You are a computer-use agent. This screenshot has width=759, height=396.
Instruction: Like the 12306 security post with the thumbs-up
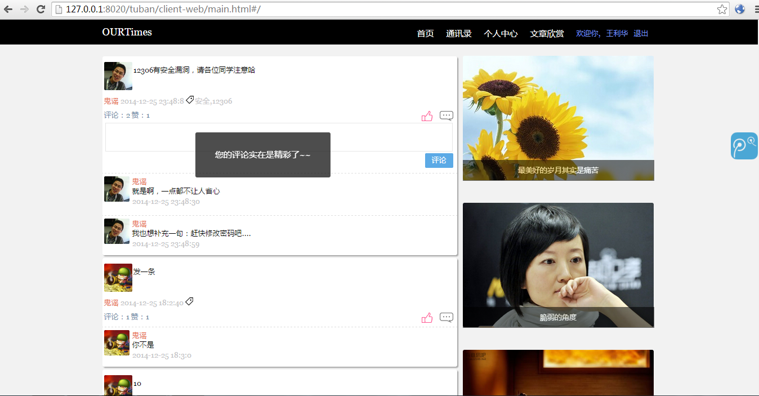427,115
